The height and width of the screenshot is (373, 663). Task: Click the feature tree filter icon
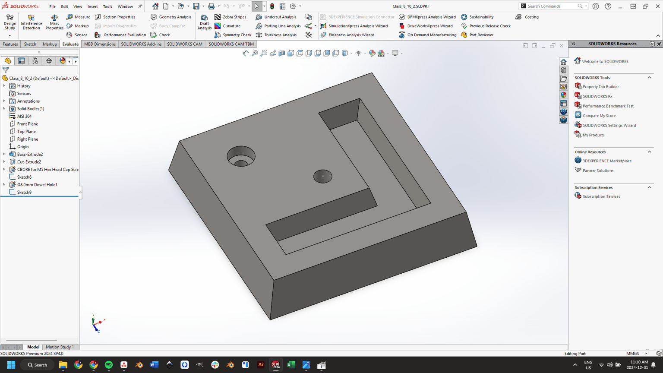[x=6, y=70]
